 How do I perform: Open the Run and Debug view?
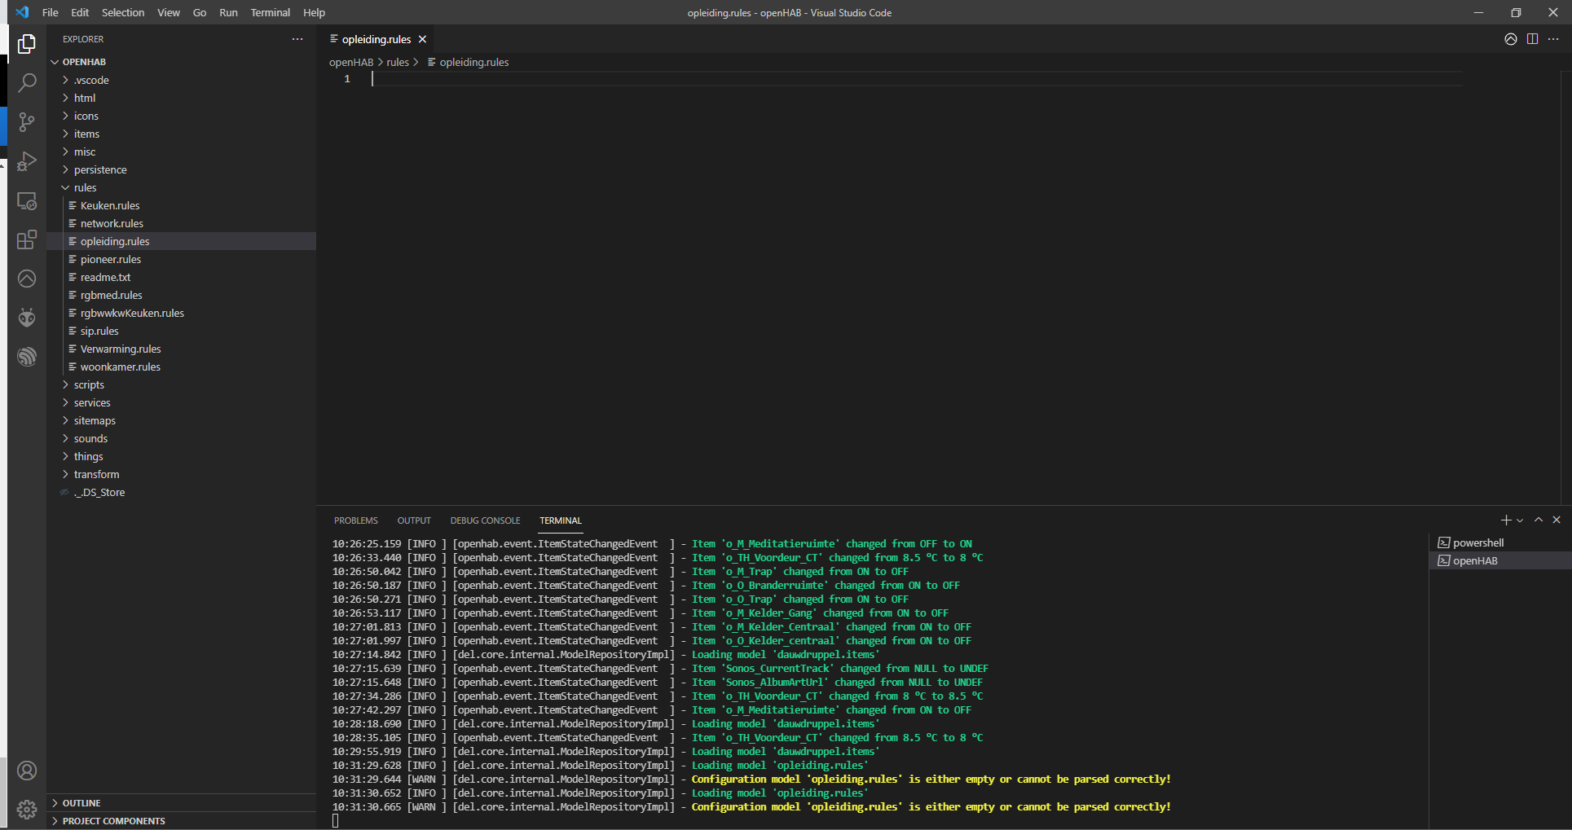click(27, 161)
